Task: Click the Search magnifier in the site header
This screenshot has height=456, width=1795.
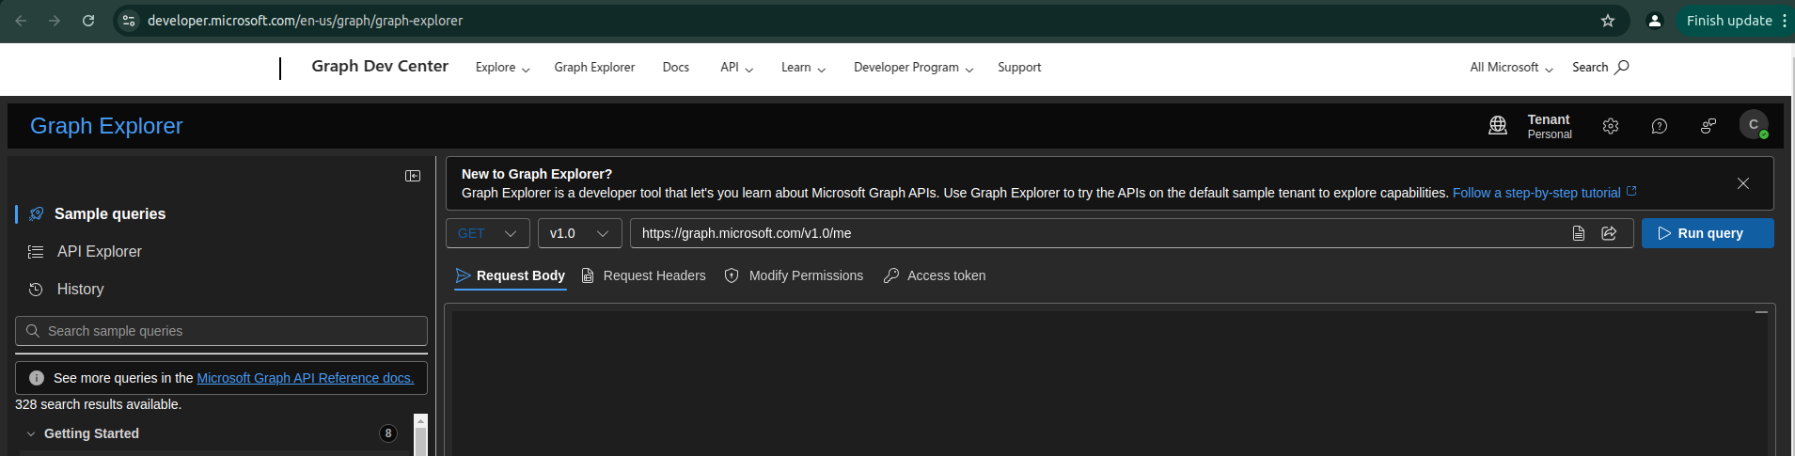Action: click(x=1622, y=67)
